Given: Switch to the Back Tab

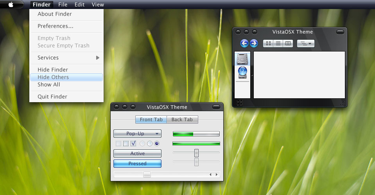Looking at the screenshot, I should [x=182, y=119].
